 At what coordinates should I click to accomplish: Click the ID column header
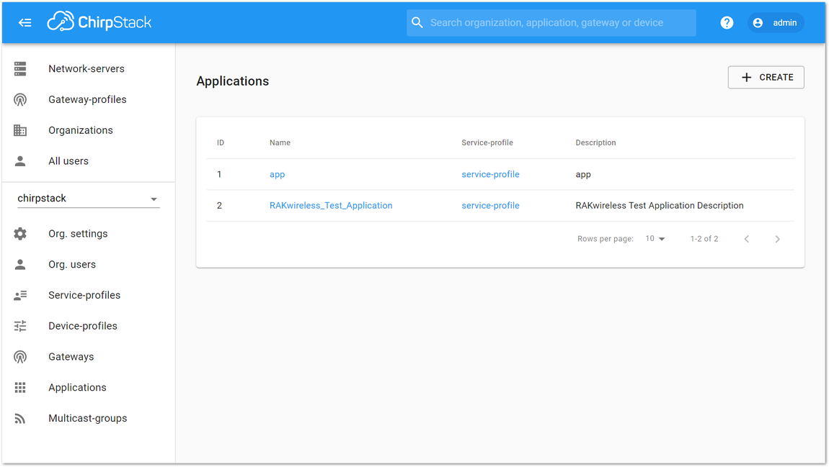[x=221, y=143]
